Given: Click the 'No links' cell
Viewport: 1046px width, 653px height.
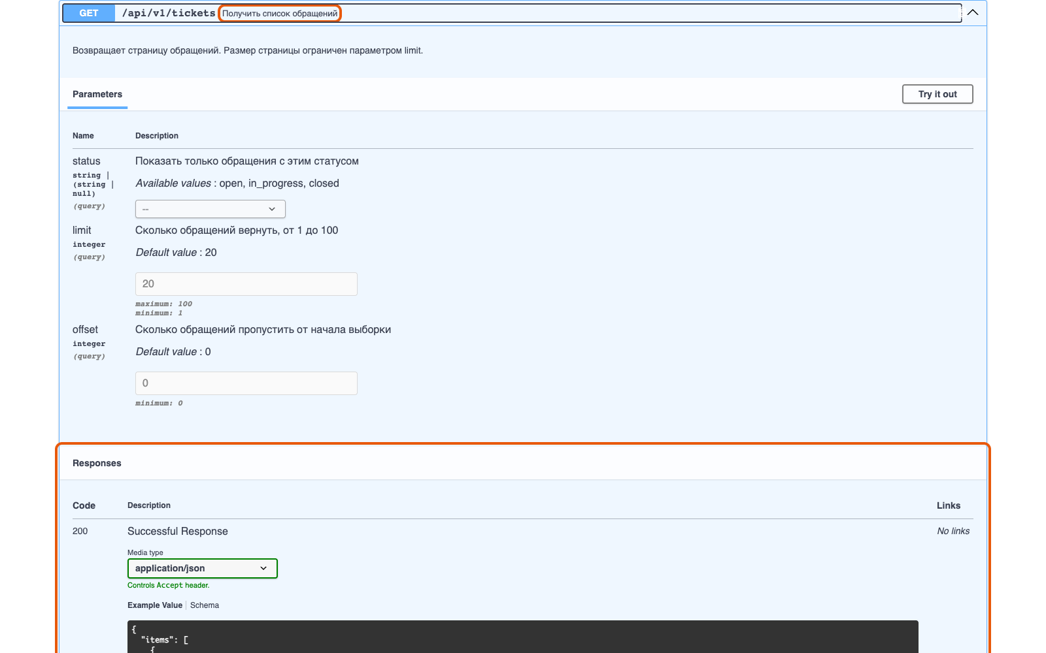Looking at the screenshot, I should coord(953,531).
